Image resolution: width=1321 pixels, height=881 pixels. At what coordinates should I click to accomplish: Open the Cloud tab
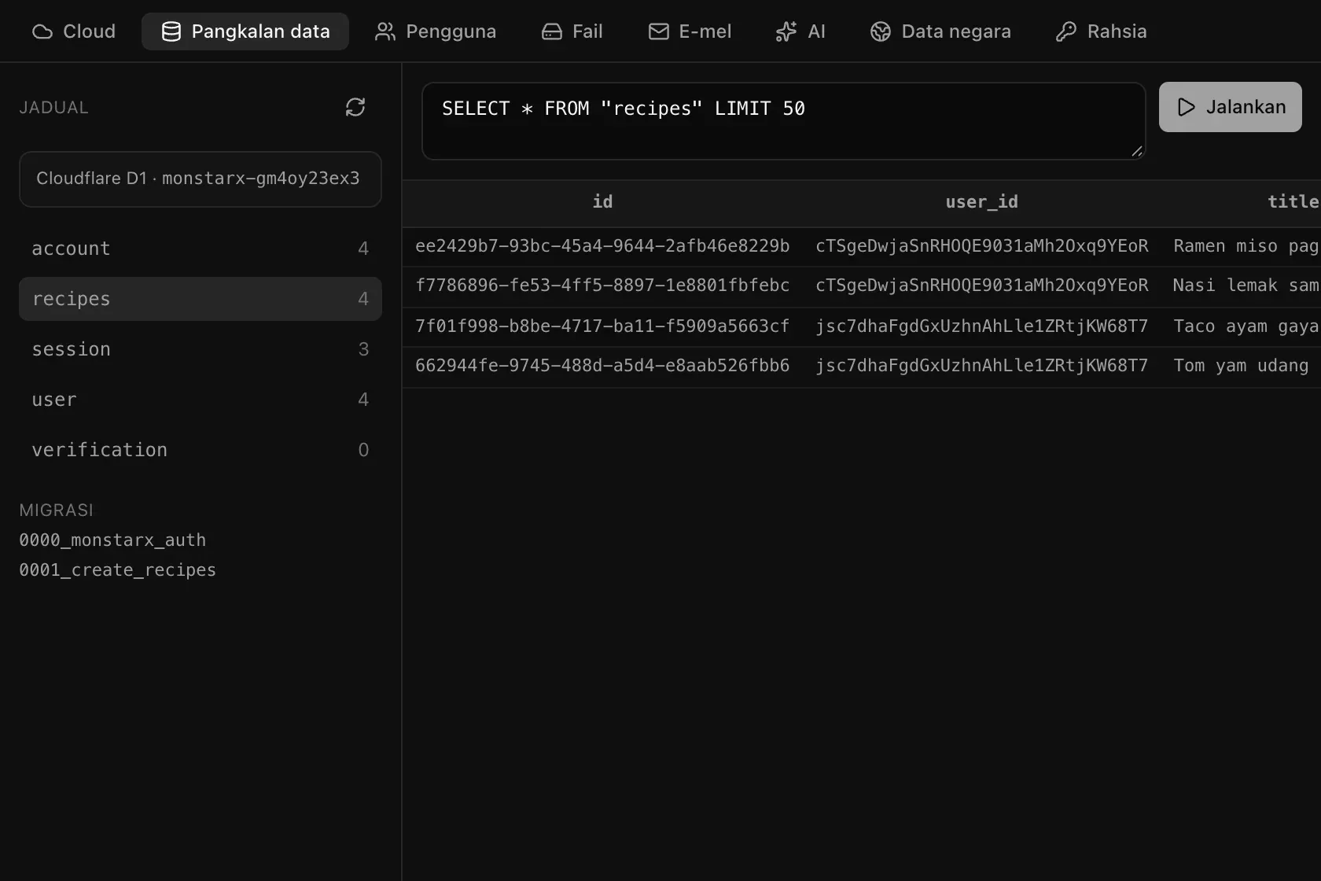click(x=74, y=31)
